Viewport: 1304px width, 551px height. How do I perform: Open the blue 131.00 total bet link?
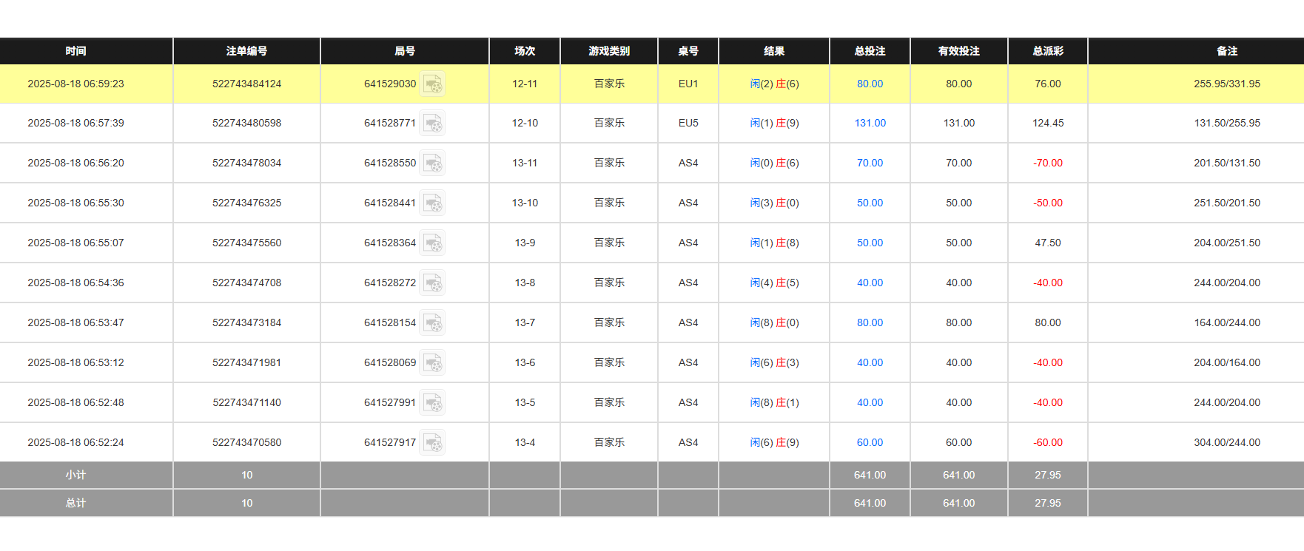point(870,124)
